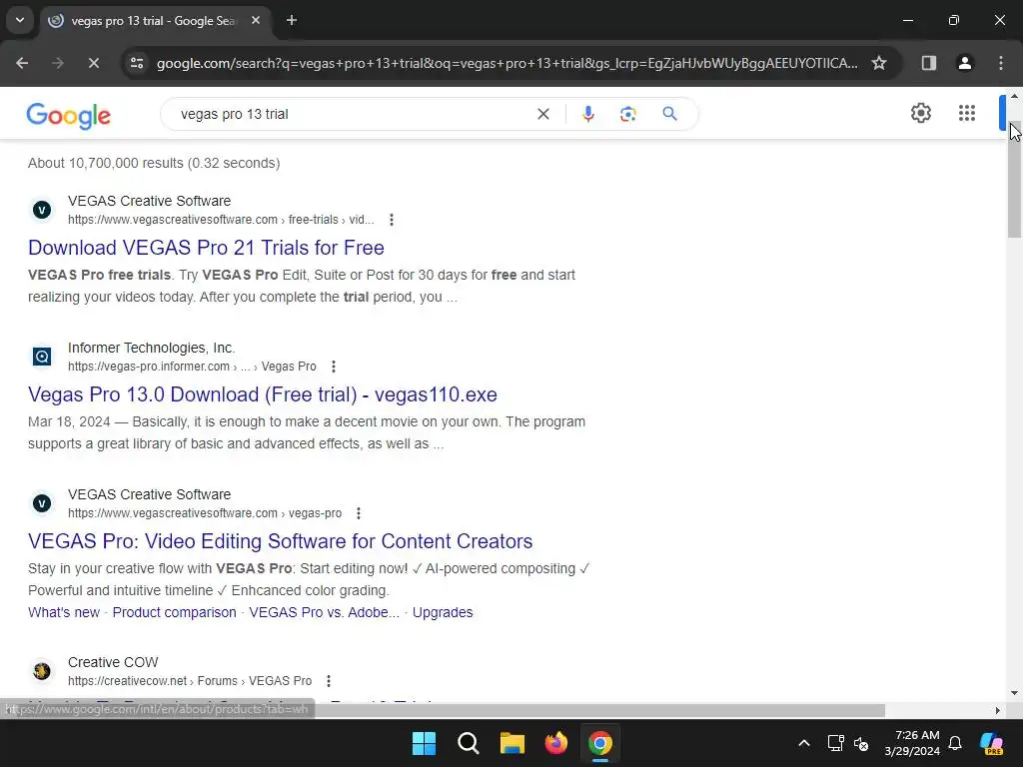The width and height of the screenshot is (1023, 767).
Task: Click the creativecow.net Forums URL text
Action: pyautogui.click(x=190, y=681)
